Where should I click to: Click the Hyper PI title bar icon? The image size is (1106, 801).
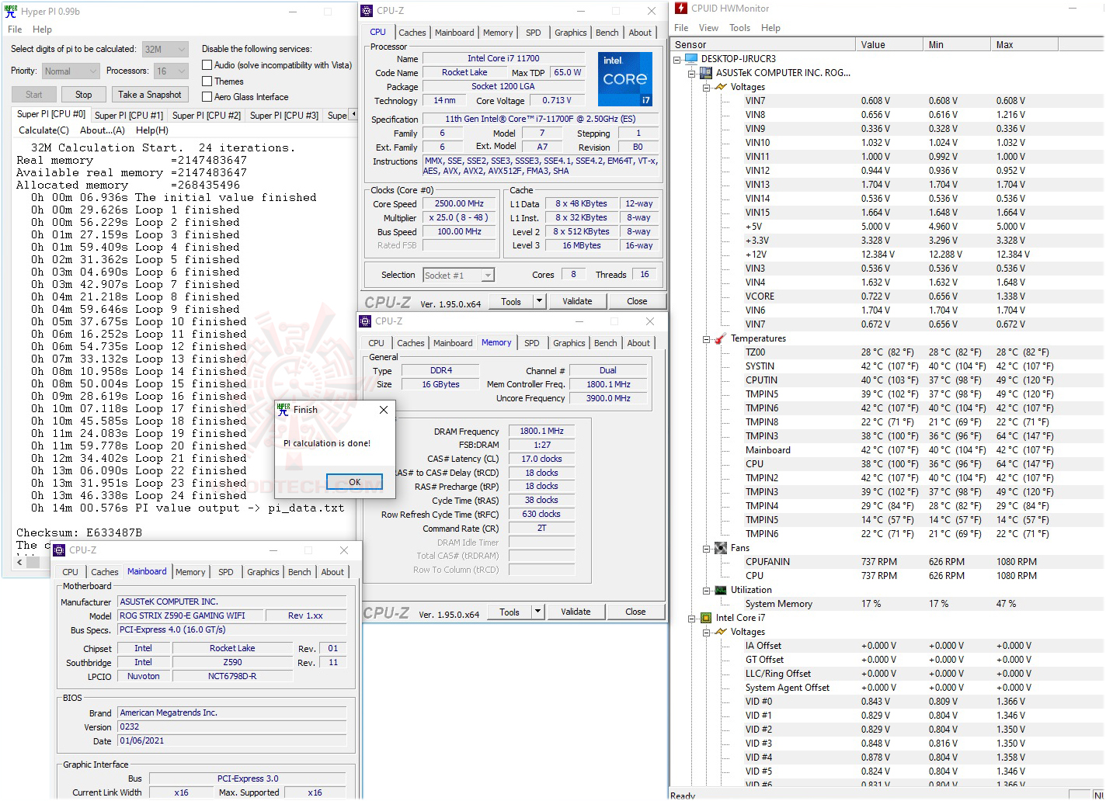click(11, 11)
